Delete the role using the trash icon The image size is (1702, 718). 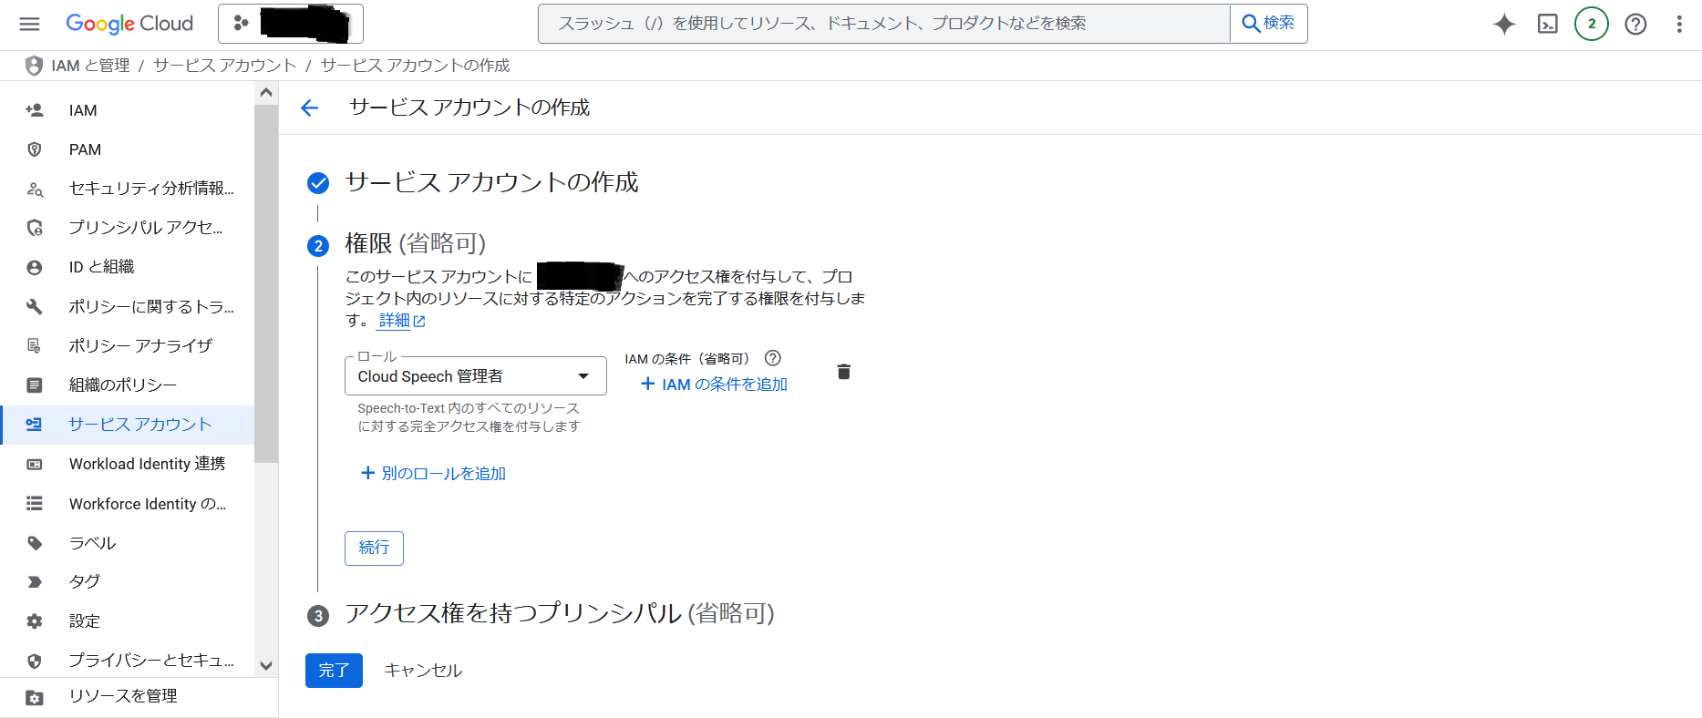click(844, 372)
